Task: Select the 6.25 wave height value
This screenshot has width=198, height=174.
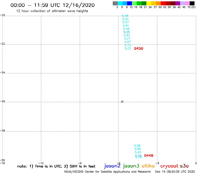Action: tap(127, 32)
